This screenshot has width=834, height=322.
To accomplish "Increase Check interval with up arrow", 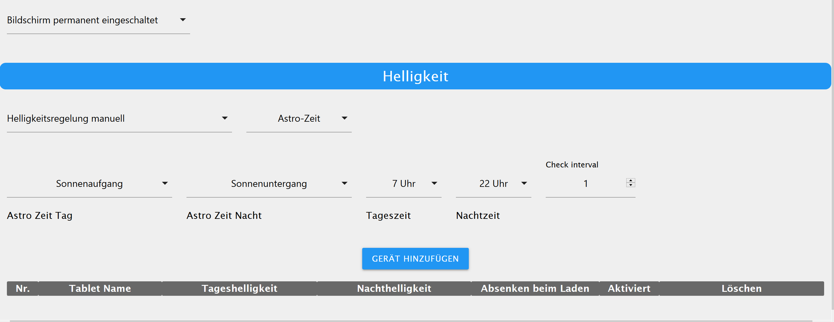I will (x=631, y=180).
